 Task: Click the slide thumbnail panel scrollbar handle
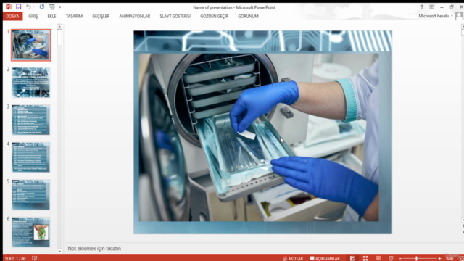tap(59, 38)
